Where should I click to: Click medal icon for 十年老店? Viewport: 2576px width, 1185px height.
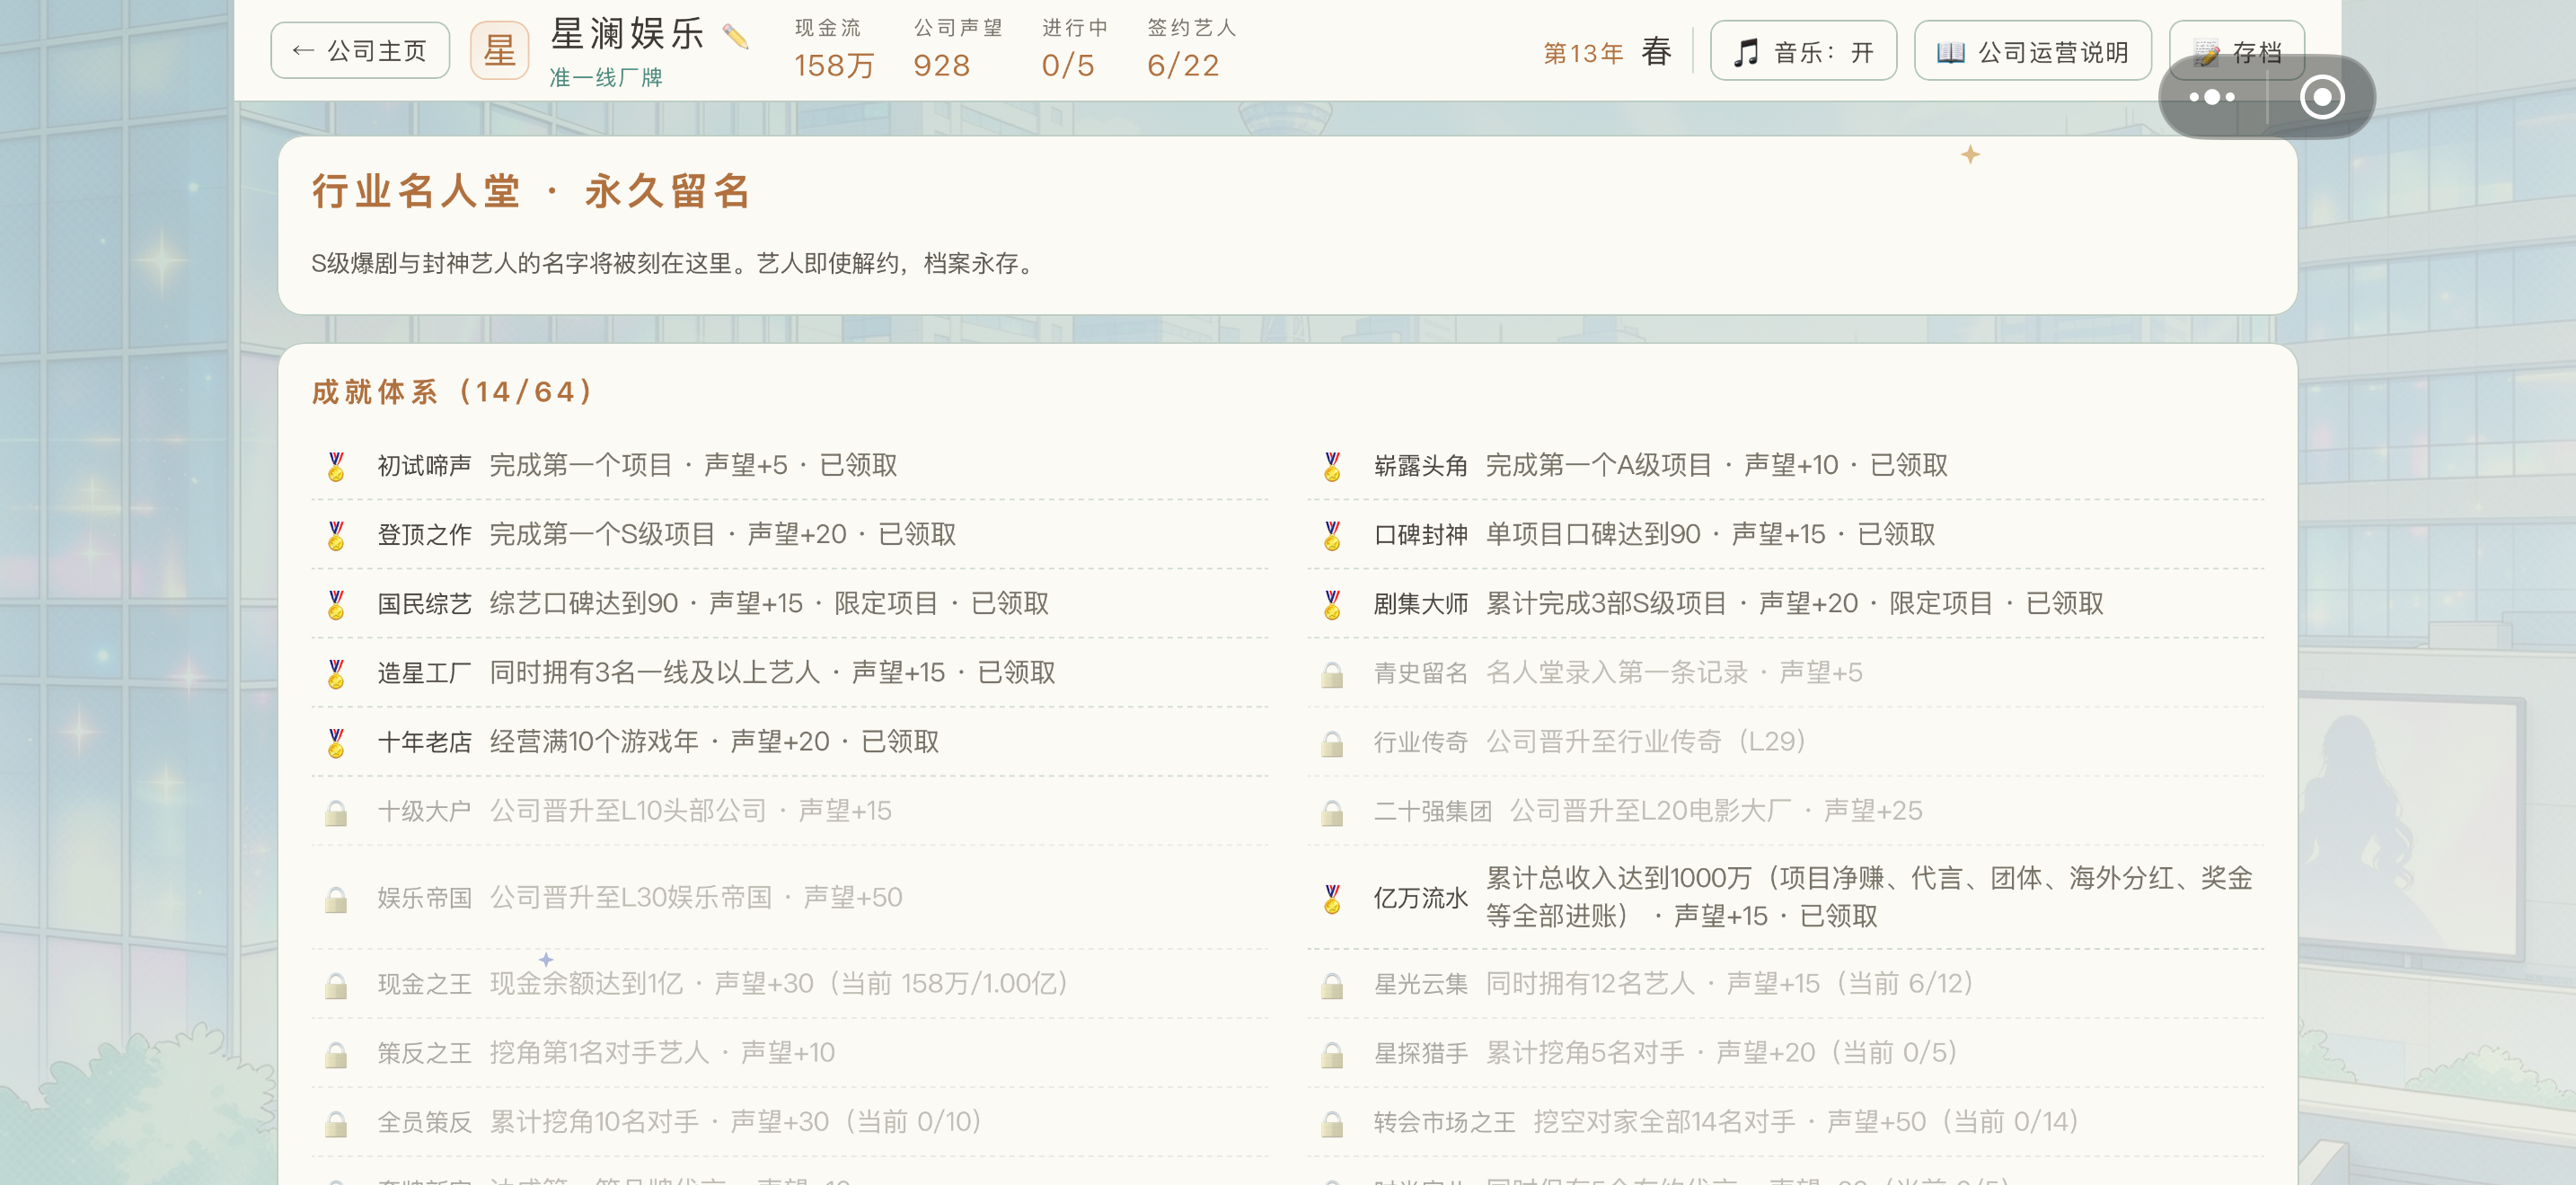click(336, 742)
